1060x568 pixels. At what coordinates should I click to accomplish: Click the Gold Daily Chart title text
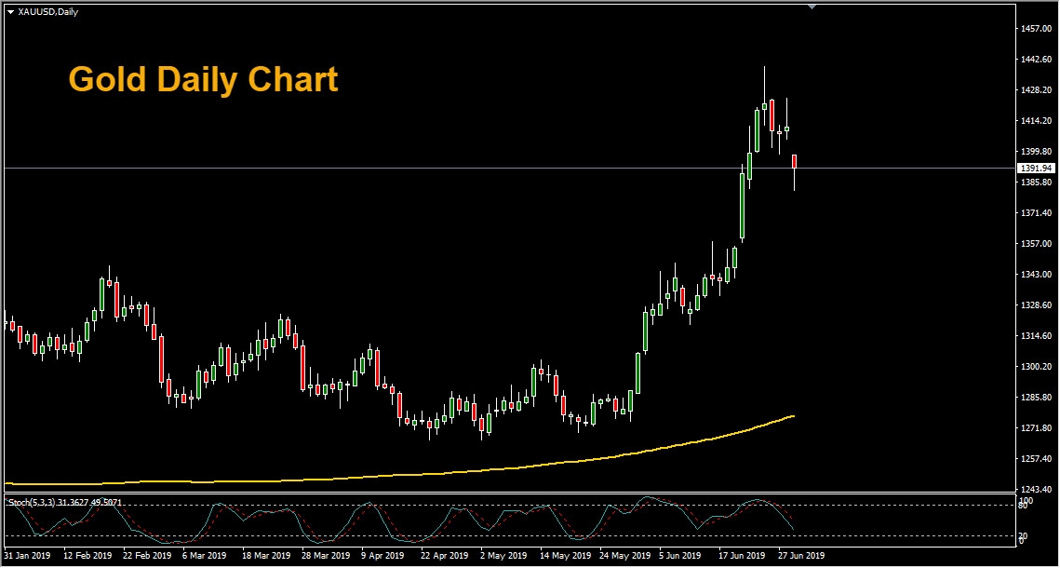(x=203, y=80)
